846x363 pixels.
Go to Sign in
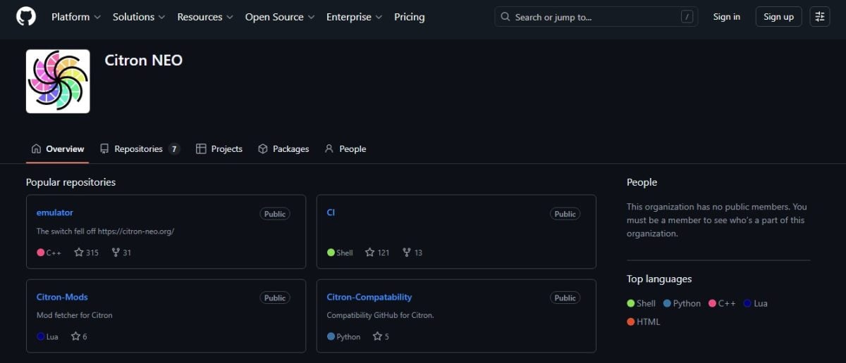pos(727,17)
